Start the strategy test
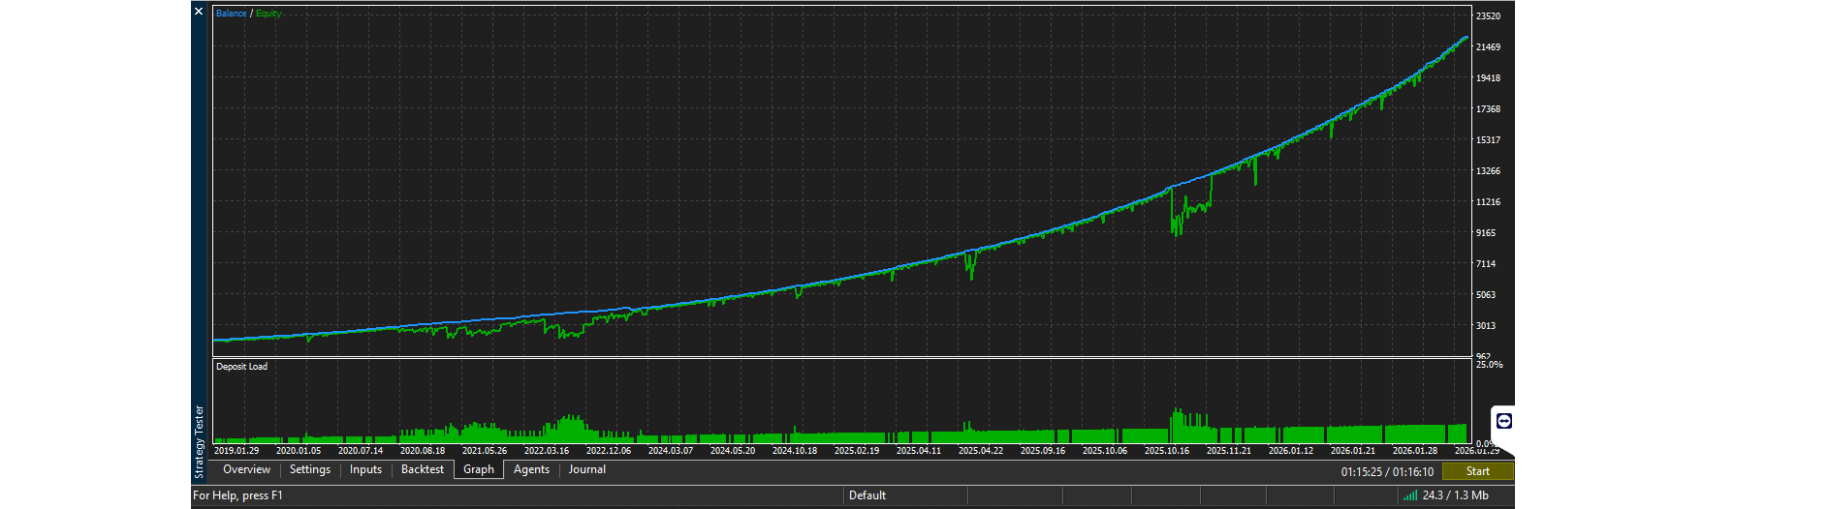The height and width of the screenshot is (509, 1829). (x=1477, y=471)
